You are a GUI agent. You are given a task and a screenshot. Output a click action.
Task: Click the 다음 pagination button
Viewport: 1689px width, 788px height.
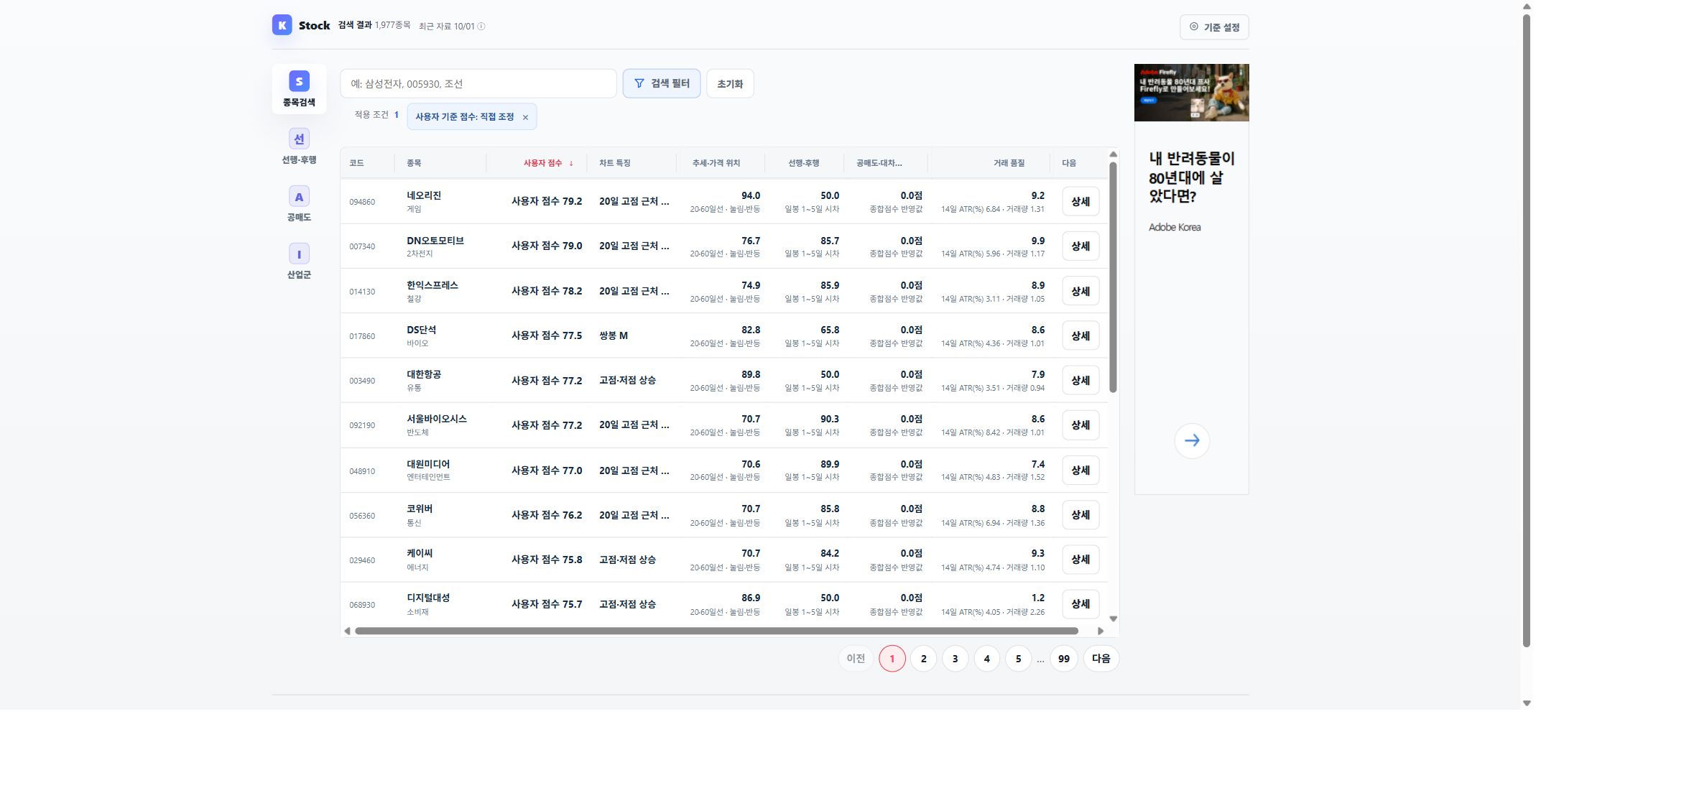pos(1101,659)
